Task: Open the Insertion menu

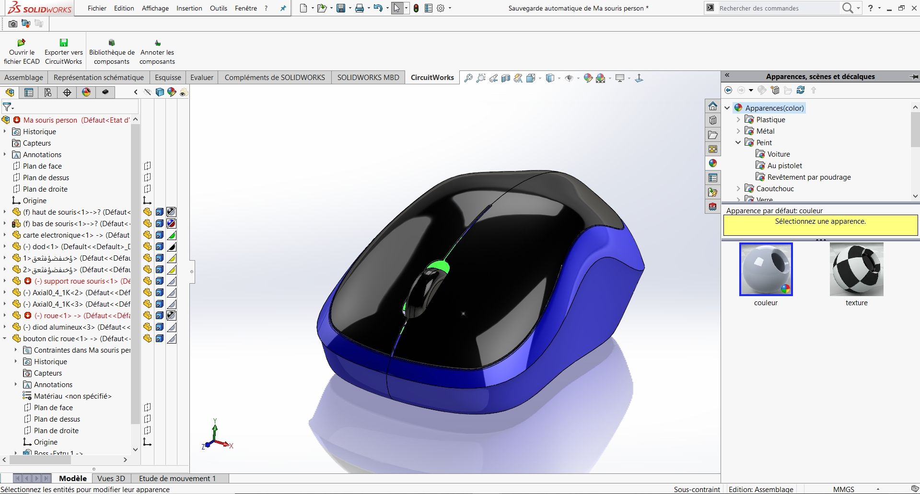Action: point(189,8)
